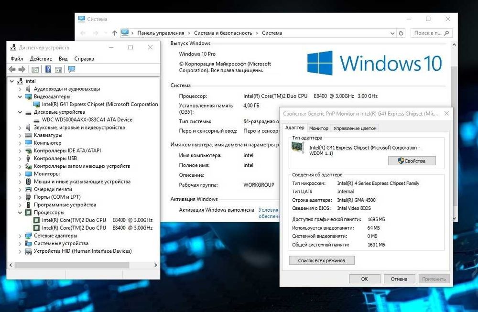Screen dimensions: 478x312
Task: Select the Контроллеры USB icon
Action: [x=28, y=158]
